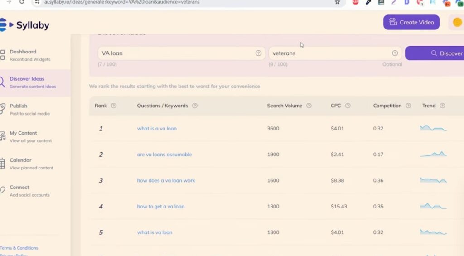Open the 'what is va loan' link
This screenshot has height=256, width=464.
(155, 232)
